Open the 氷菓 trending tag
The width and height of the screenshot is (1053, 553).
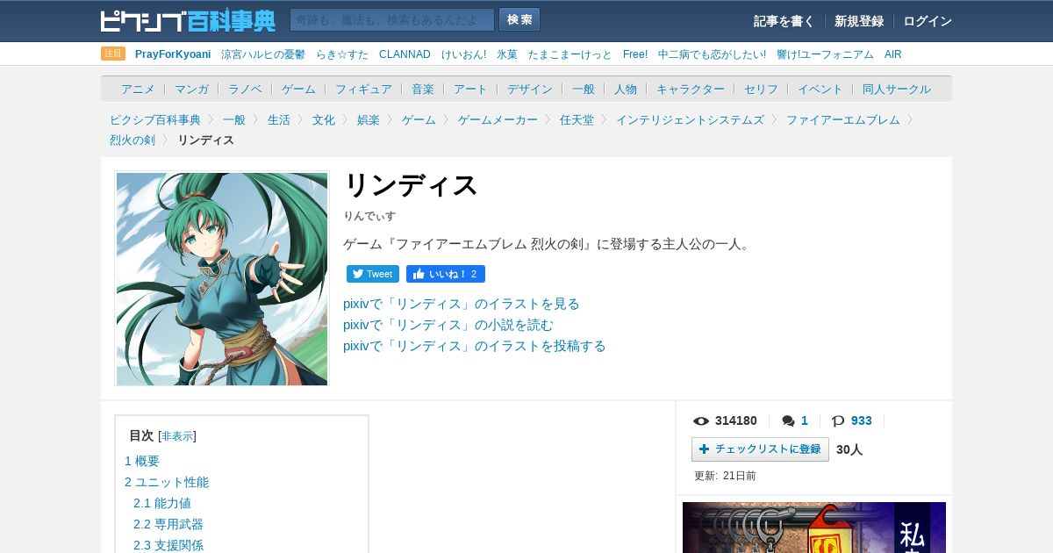[507, 54]
